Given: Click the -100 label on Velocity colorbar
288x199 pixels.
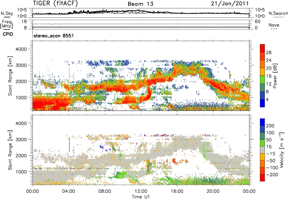Looking at the screenshot, I should click(x=272, y=168).
